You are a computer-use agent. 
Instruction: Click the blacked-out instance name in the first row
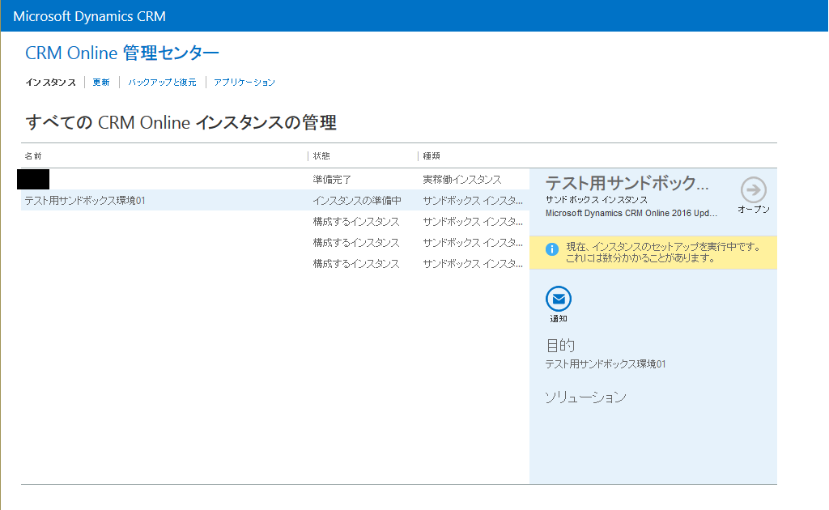(x=33, y=179)
